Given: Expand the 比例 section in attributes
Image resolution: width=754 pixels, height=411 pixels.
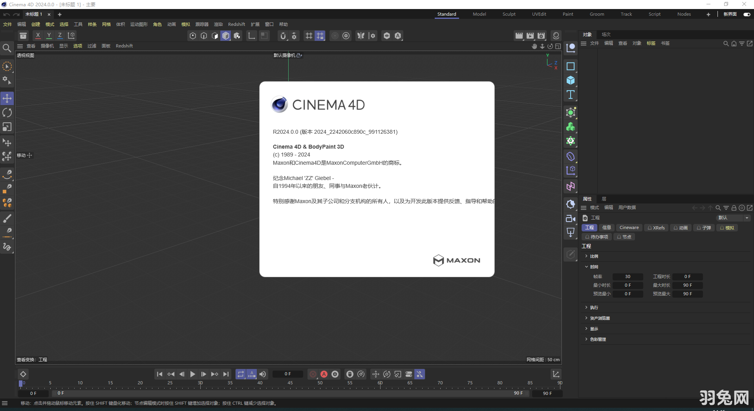Looking at the screenshot, I should 593,256.
